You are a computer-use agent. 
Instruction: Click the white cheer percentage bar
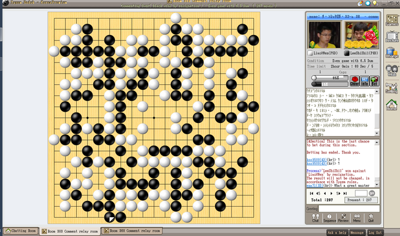[x=329, y=78]
